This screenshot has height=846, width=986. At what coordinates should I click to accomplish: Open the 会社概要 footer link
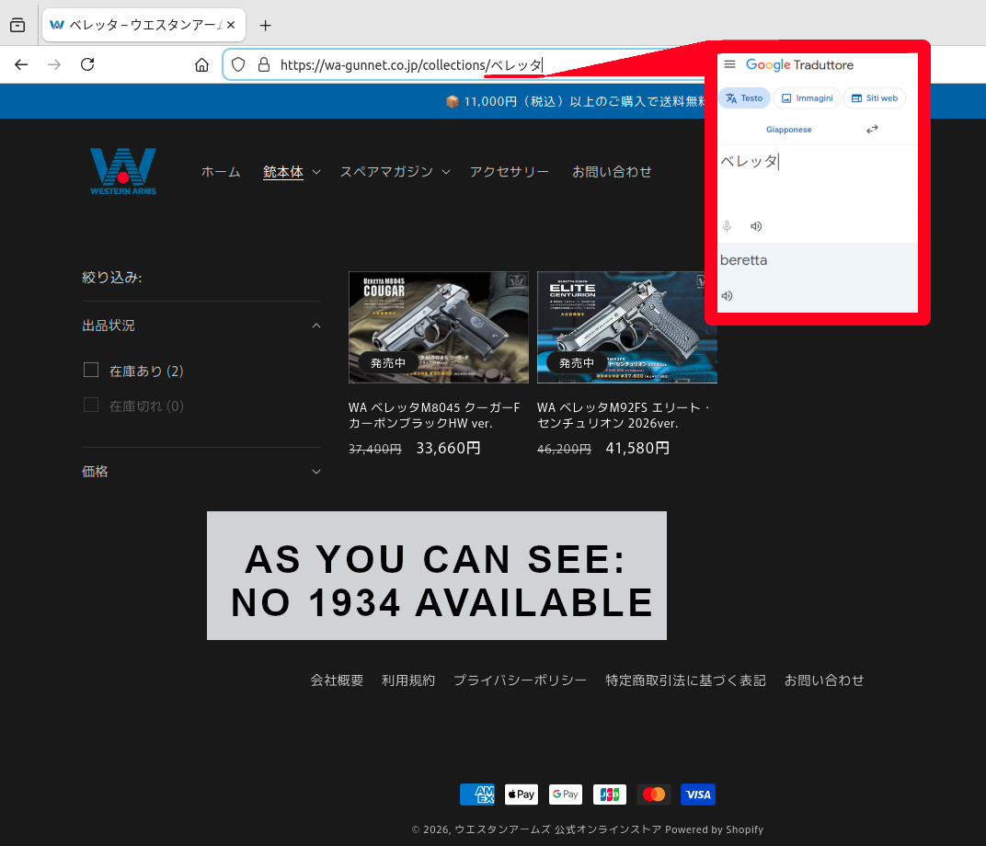(337, 680)
